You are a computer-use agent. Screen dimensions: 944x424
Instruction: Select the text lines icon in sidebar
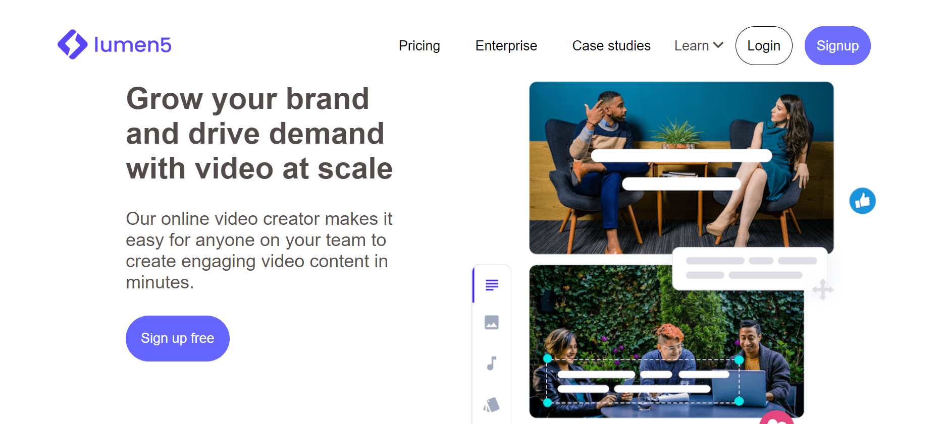[x=492, y=285]
